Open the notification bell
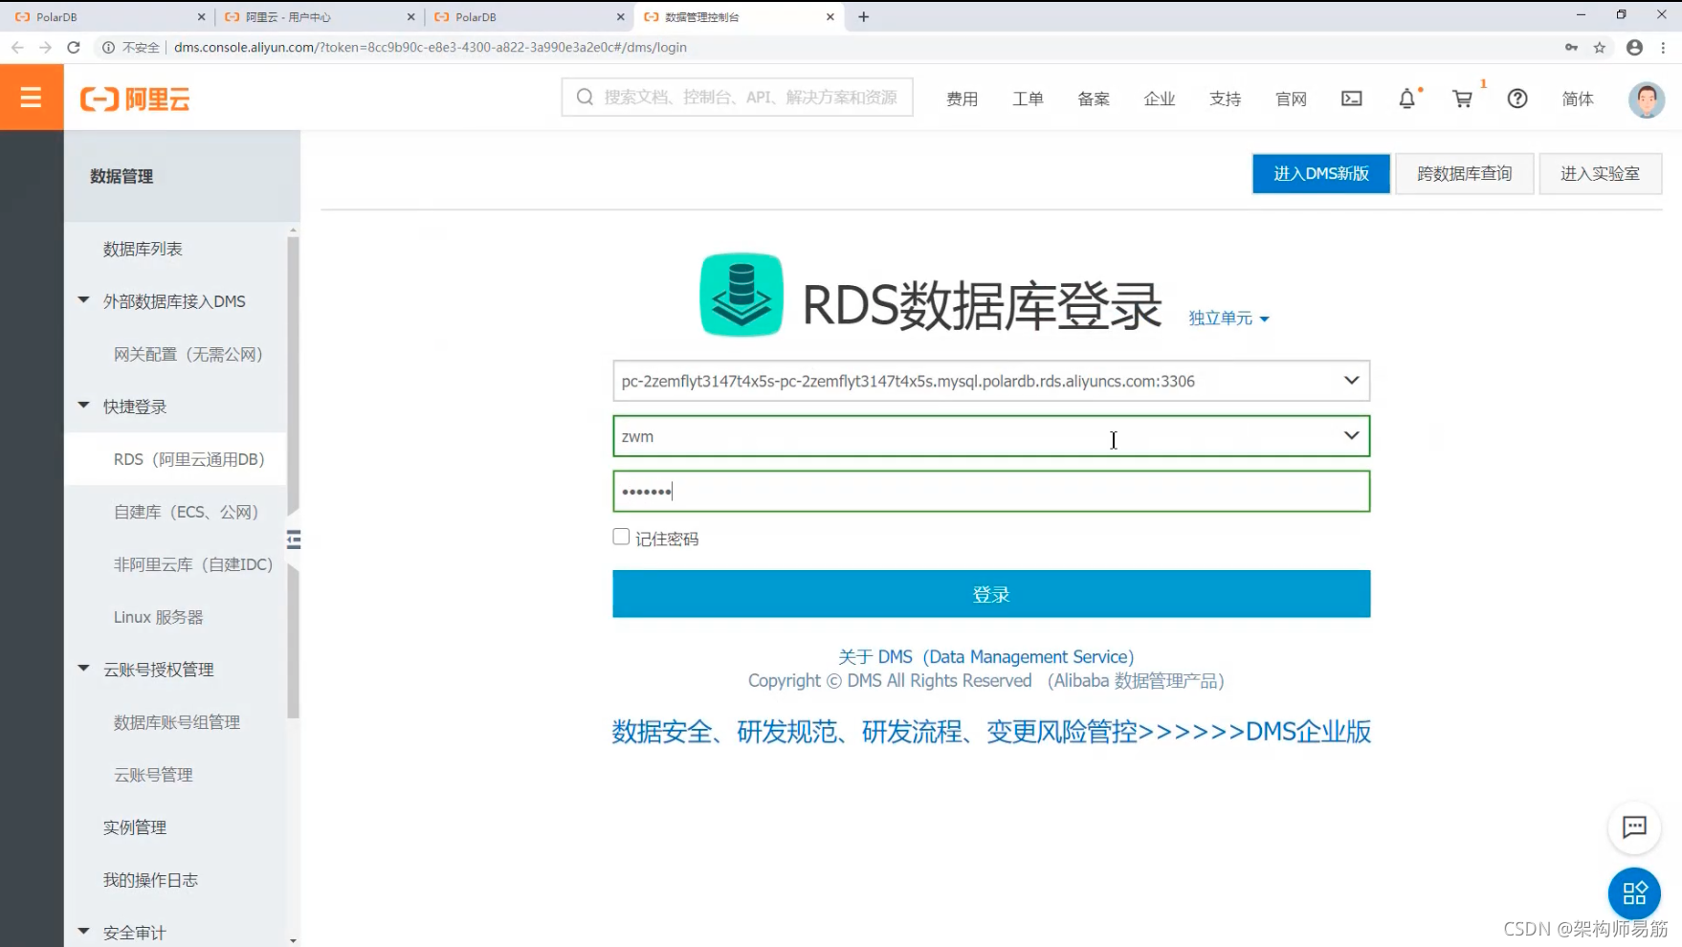The width and height of the screenshot is (1682, 947). point(1406,99)
